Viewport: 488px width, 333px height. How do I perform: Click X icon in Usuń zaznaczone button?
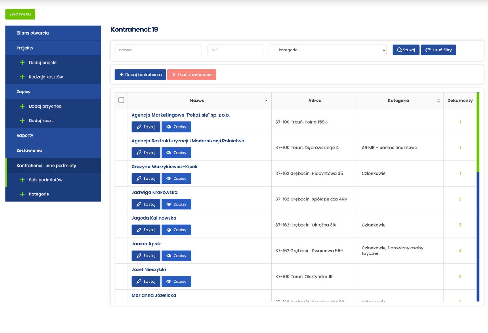(174, 75)
